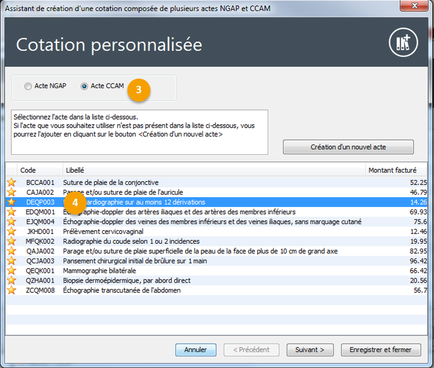This screenshot has height=368, width=434.
Task: Select the Acte NGAP radio button
Action: point(28,86)
